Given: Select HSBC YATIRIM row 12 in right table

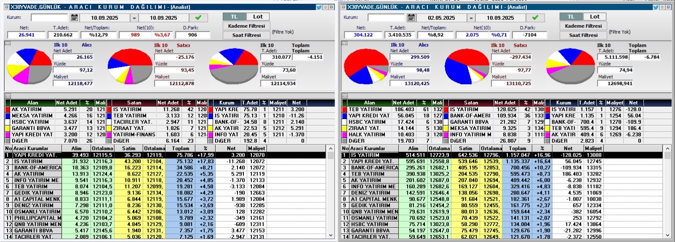Looking at the screenshot, I should coord(502,224).
